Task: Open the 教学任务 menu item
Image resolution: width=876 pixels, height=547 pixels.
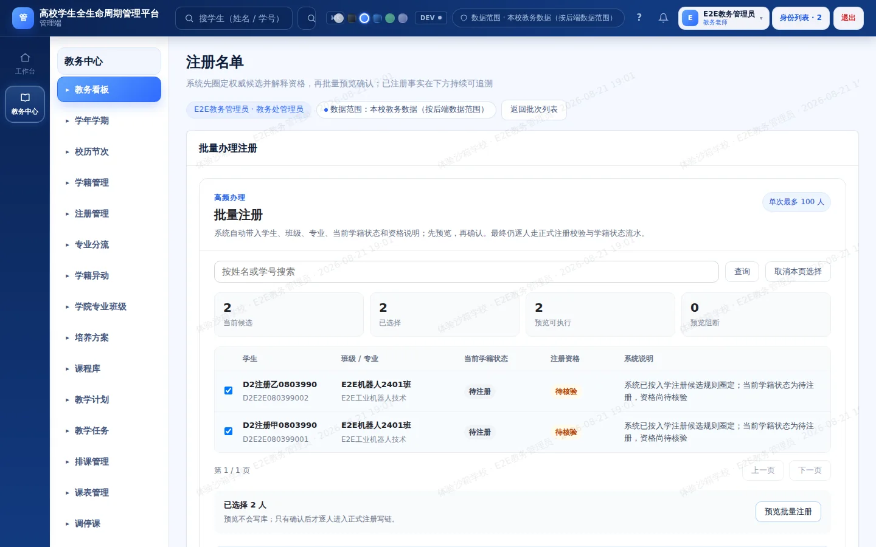Action: point(109,430)
